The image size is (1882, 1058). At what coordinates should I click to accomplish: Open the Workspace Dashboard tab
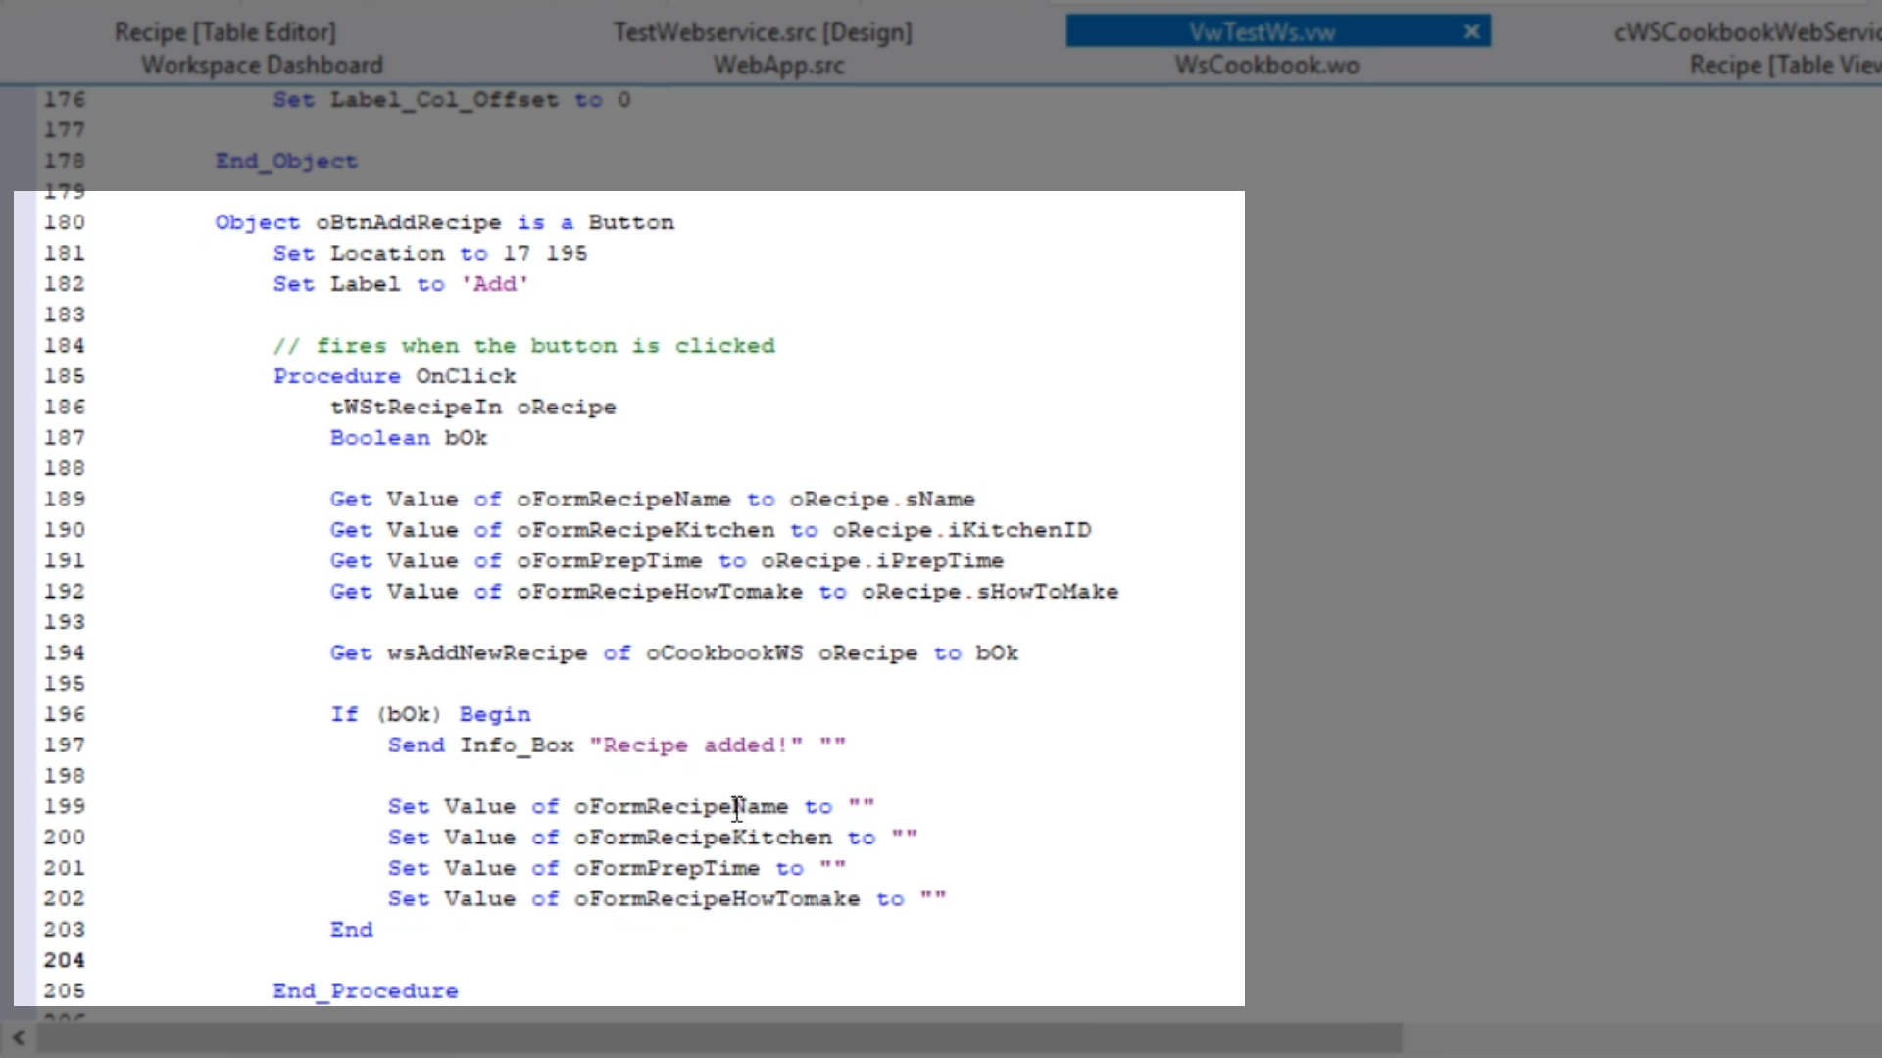(262, 66)
